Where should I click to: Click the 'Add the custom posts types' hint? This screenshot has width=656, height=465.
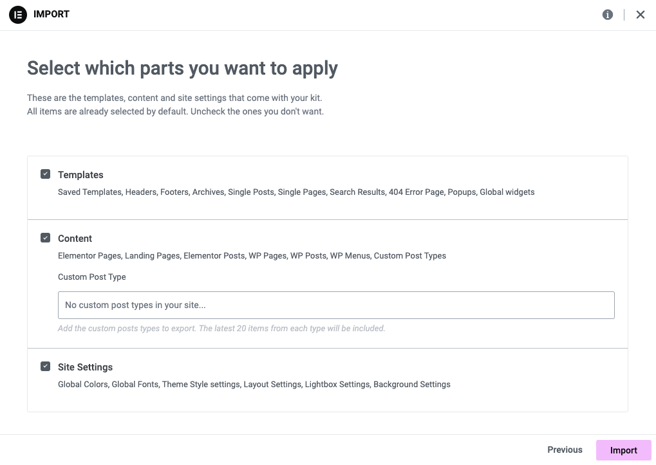[x=221, y=328]
